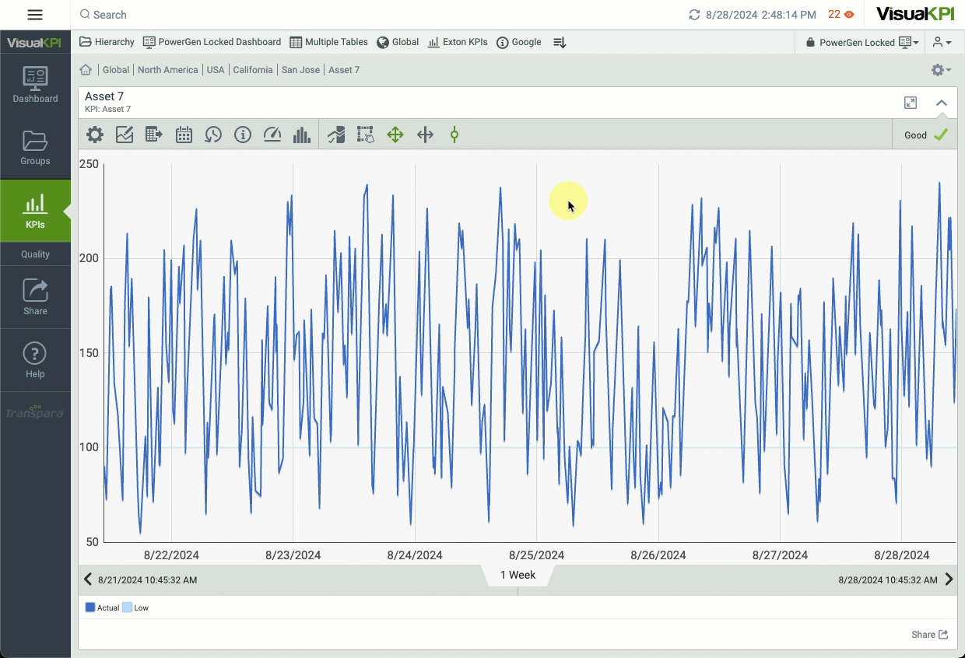Open the page settings gear dropdown
Viewport: 965px width, 658px height.
[941, 70]
